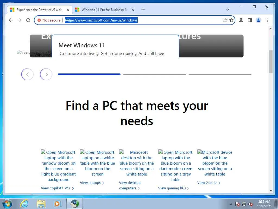Click the browser forward arrow
The height and width of the screenshot is (209, 278).
coord(20,20)
